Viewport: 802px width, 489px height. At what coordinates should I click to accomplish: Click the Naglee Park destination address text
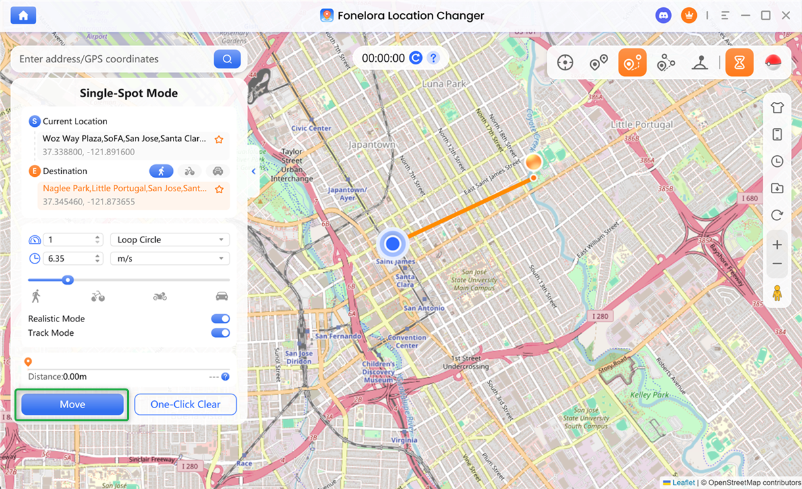pos(125,189)
